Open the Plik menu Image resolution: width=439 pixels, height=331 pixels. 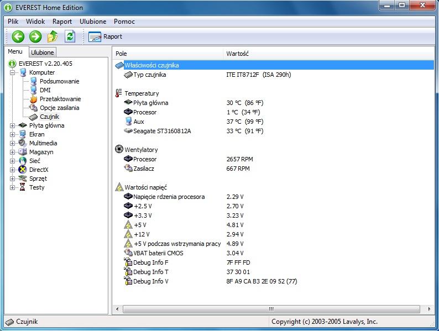coord(13,22)
